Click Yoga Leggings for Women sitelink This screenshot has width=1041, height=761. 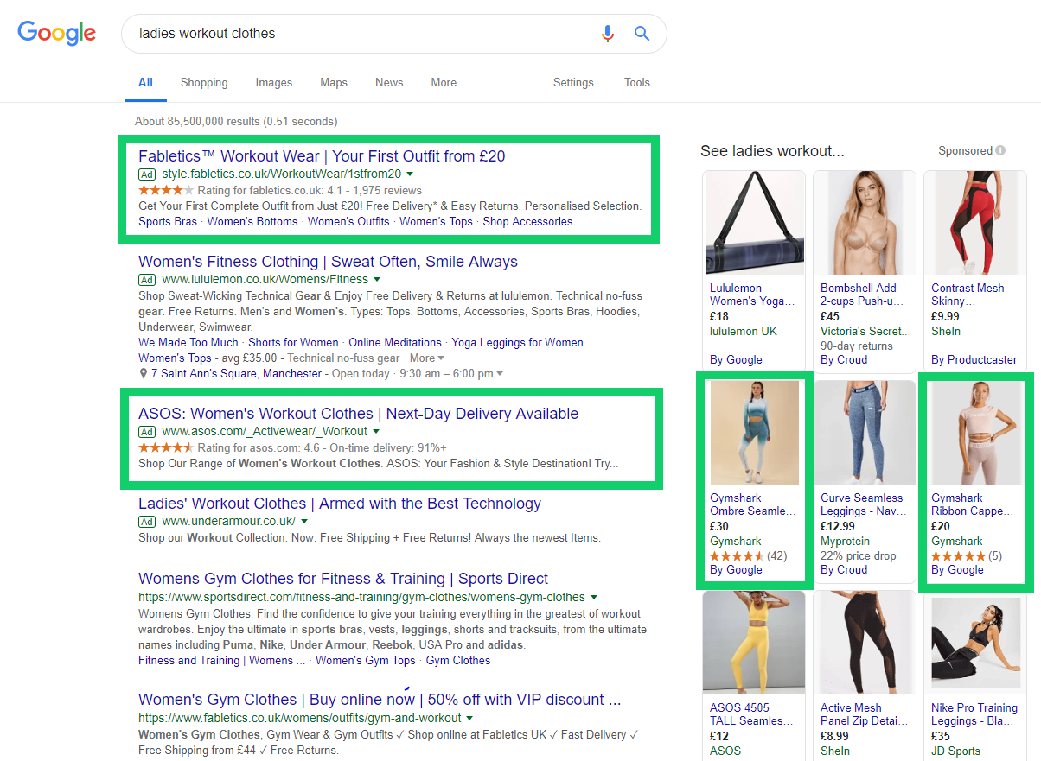[517, 343]
